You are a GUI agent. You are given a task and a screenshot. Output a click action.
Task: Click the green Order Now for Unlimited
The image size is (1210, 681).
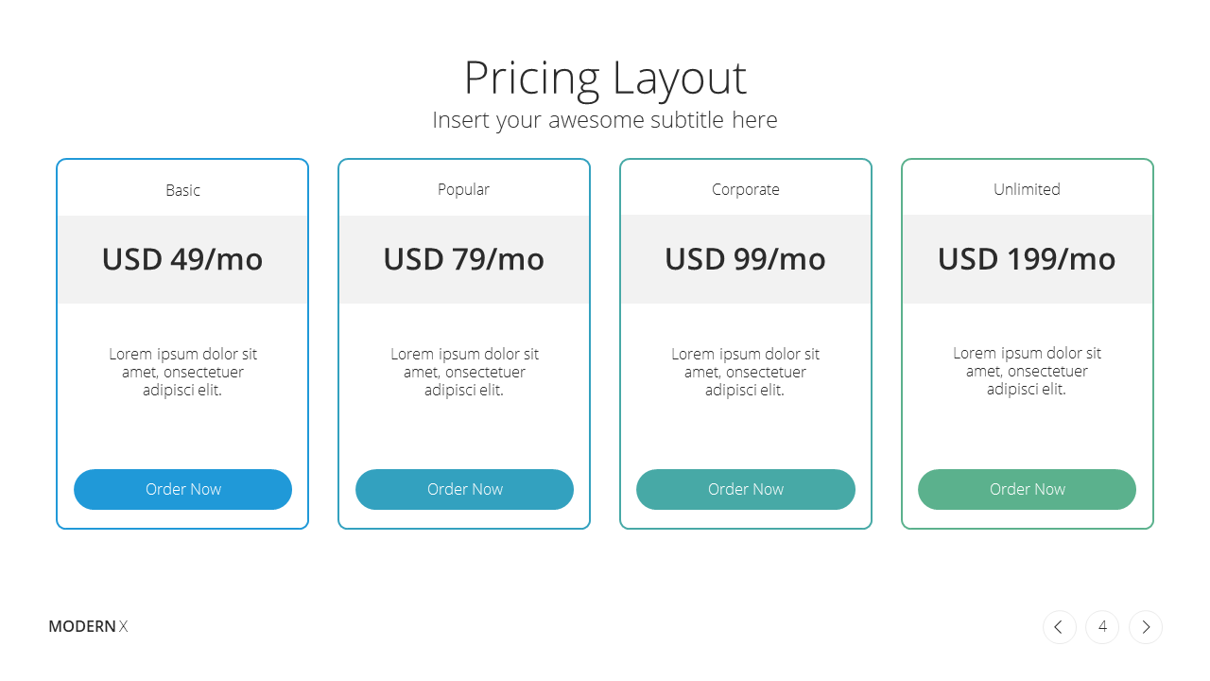1027,489
